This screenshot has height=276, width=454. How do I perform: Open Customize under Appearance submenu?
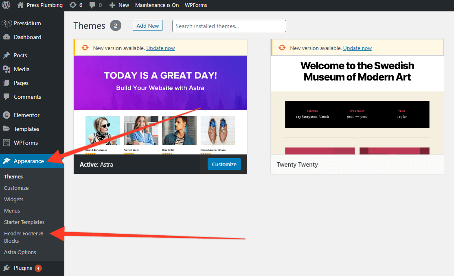click(16, 188)
